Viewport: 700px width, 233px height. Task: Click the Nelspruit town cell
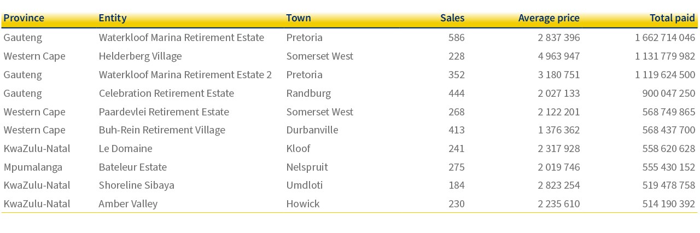307,167
